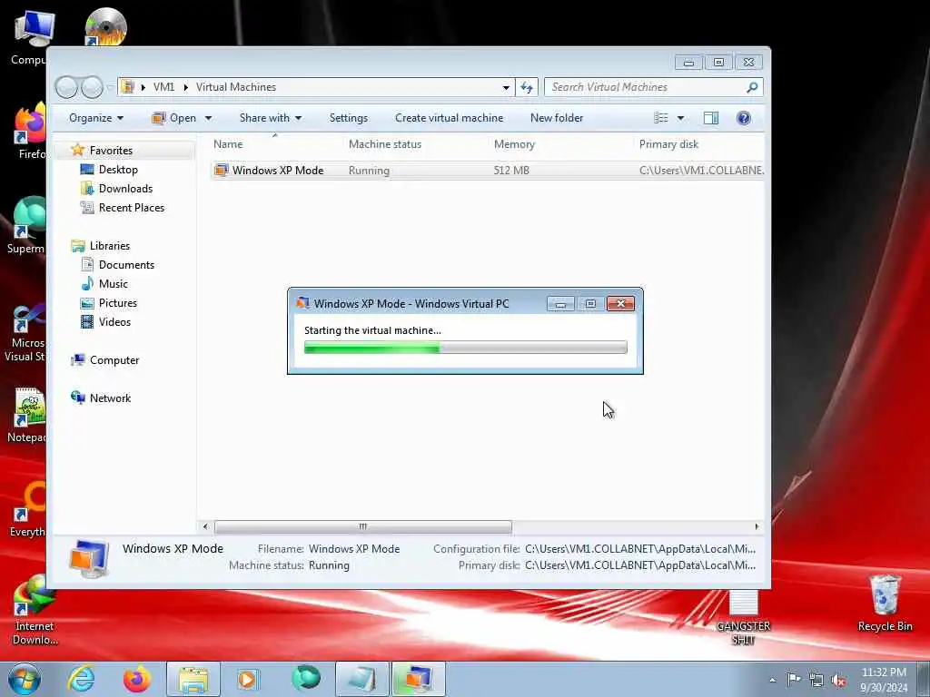Open Downloads in Favorites
930x697 pixels.
(x=125, y=189)
